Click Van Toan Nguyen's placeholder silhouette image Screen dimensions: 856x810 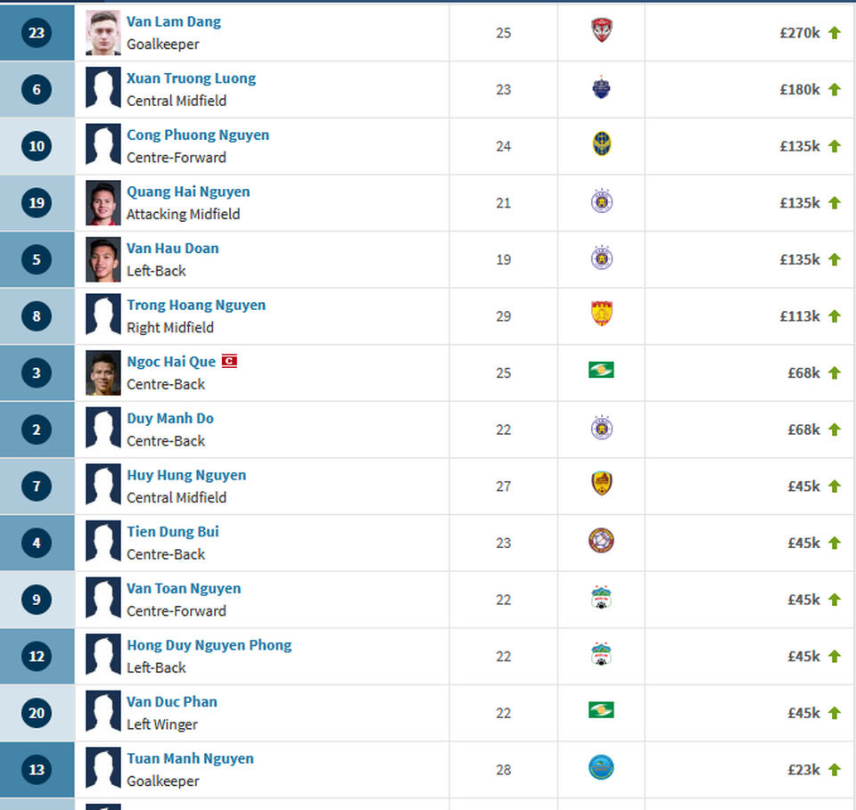[x=103, y=600]
